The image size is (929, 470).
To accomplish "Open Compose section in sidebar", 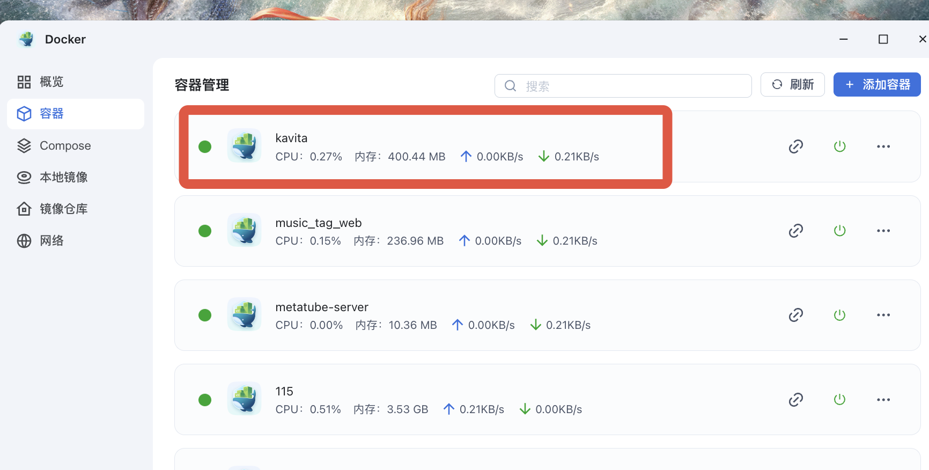I will point(76,145).
